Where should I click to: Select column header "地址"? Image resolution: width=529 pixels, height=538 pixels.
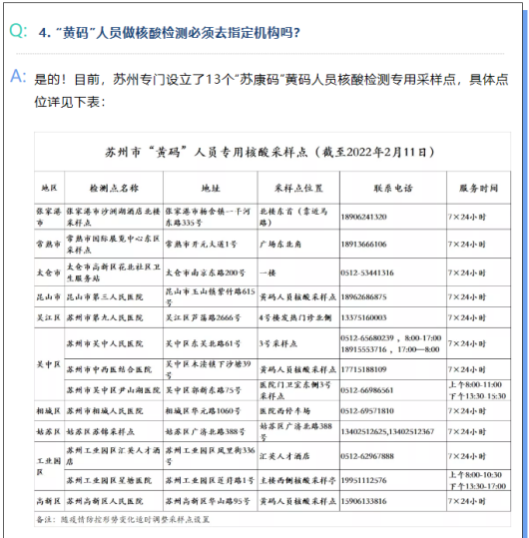click(x=211, y=188)
